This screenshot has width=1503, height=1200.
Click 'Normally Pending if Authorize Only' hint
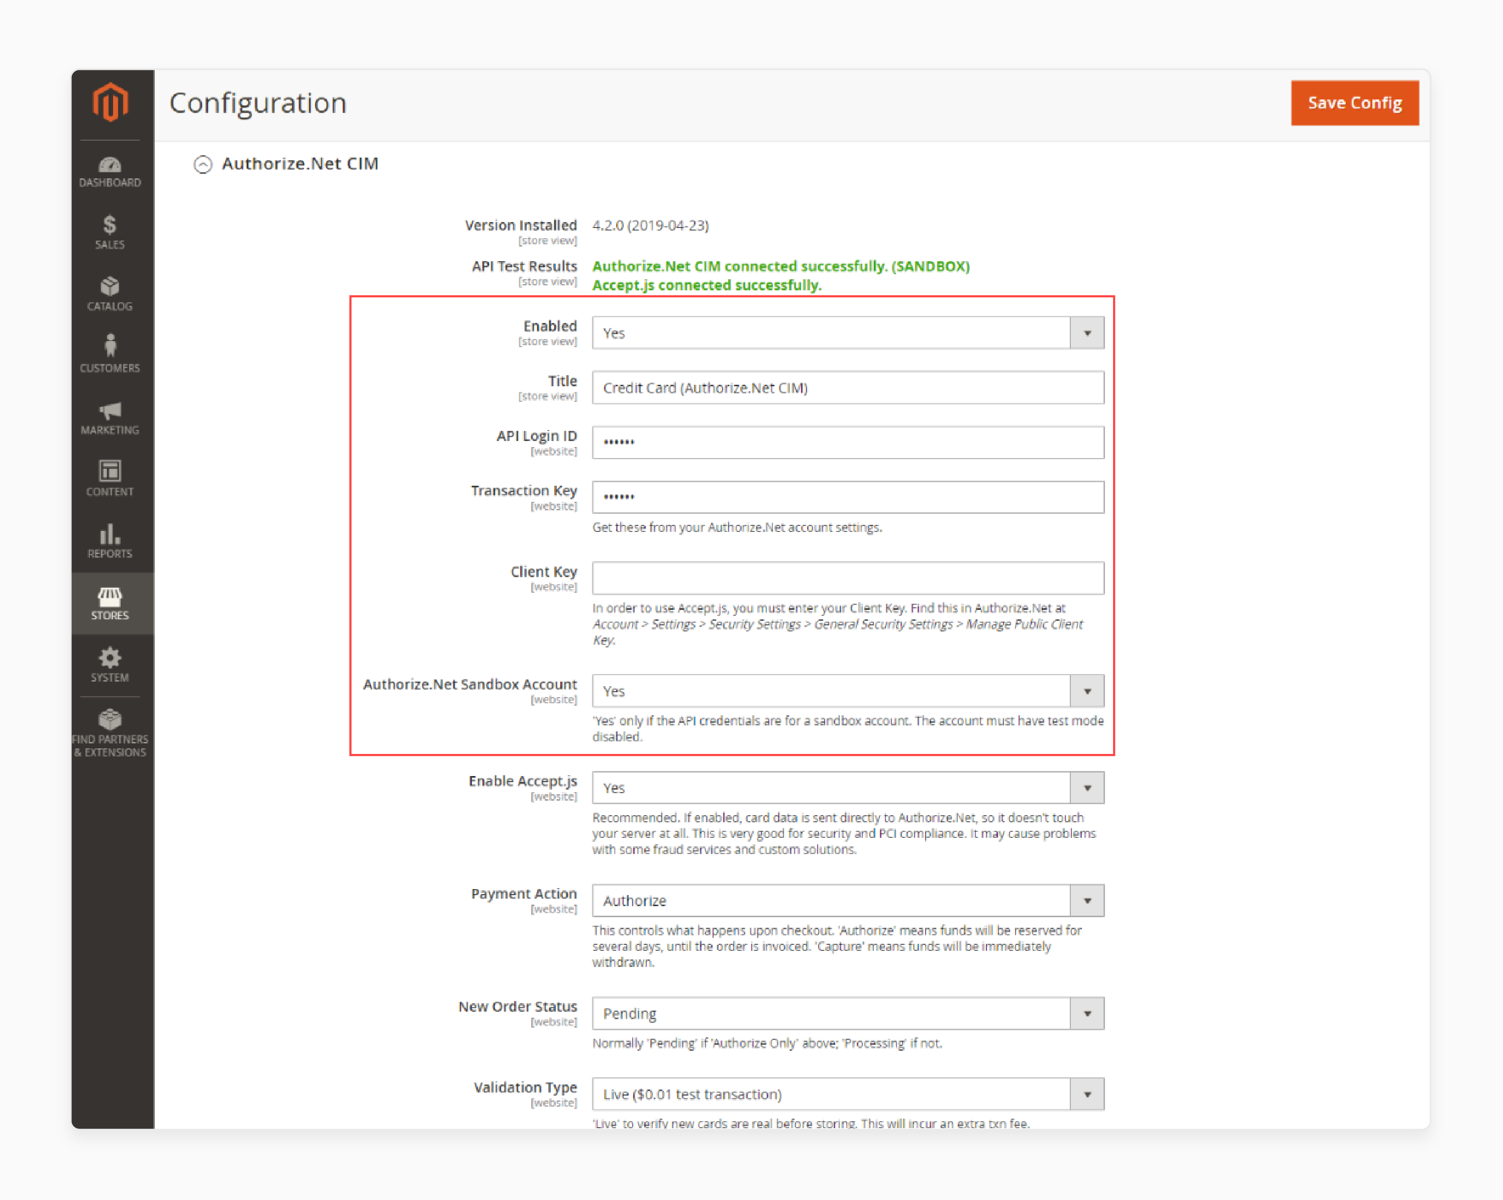[767, 1043]
